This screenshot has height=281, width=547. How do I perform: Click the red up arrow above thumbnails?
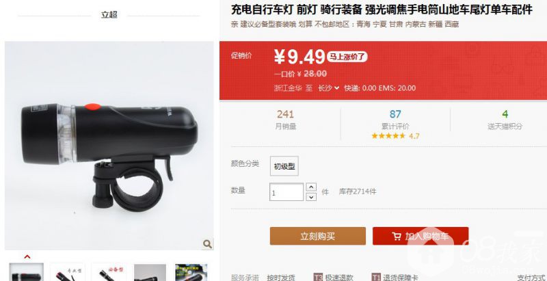pyautogui.click(x=27, y=257)
